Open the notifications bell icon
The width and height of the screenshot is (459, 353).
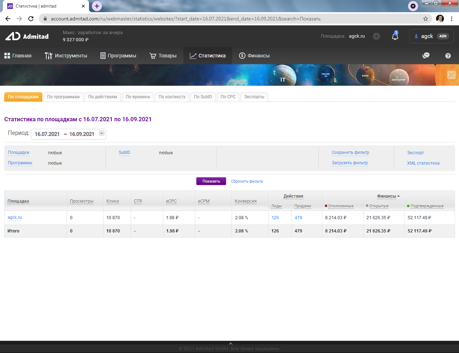(395, 36)
